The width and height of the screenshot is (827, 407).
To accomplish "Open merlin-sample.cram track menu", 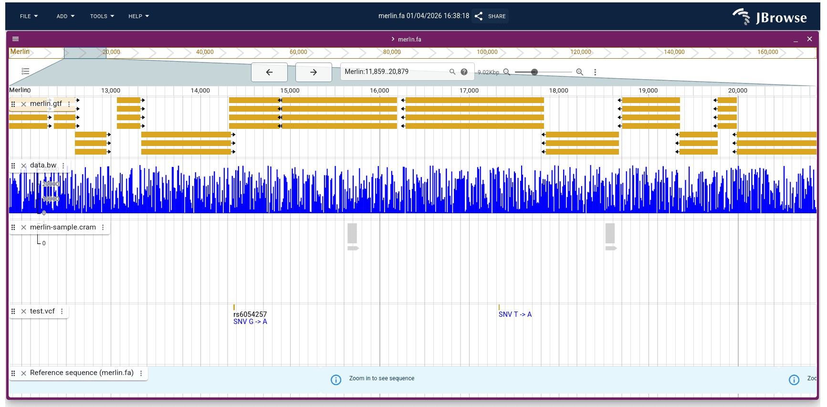I will pos(103,228).
